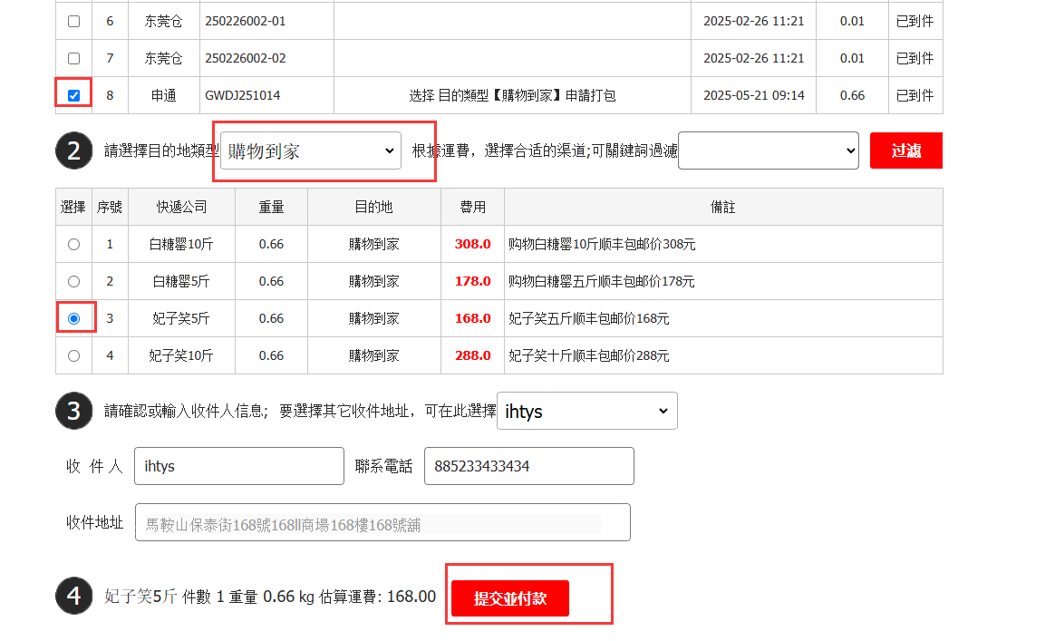Focus the 聯系電話 phone number field

tap(528, 466)
